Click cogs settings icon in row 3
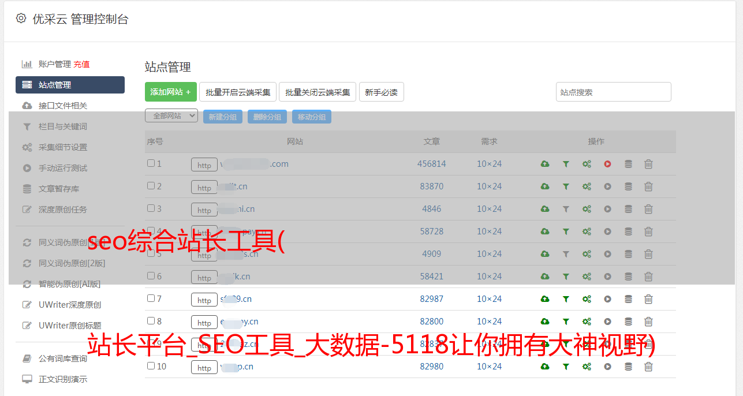Screen dimensions: 743x396 pyautogui.click(x=587, y=209)
